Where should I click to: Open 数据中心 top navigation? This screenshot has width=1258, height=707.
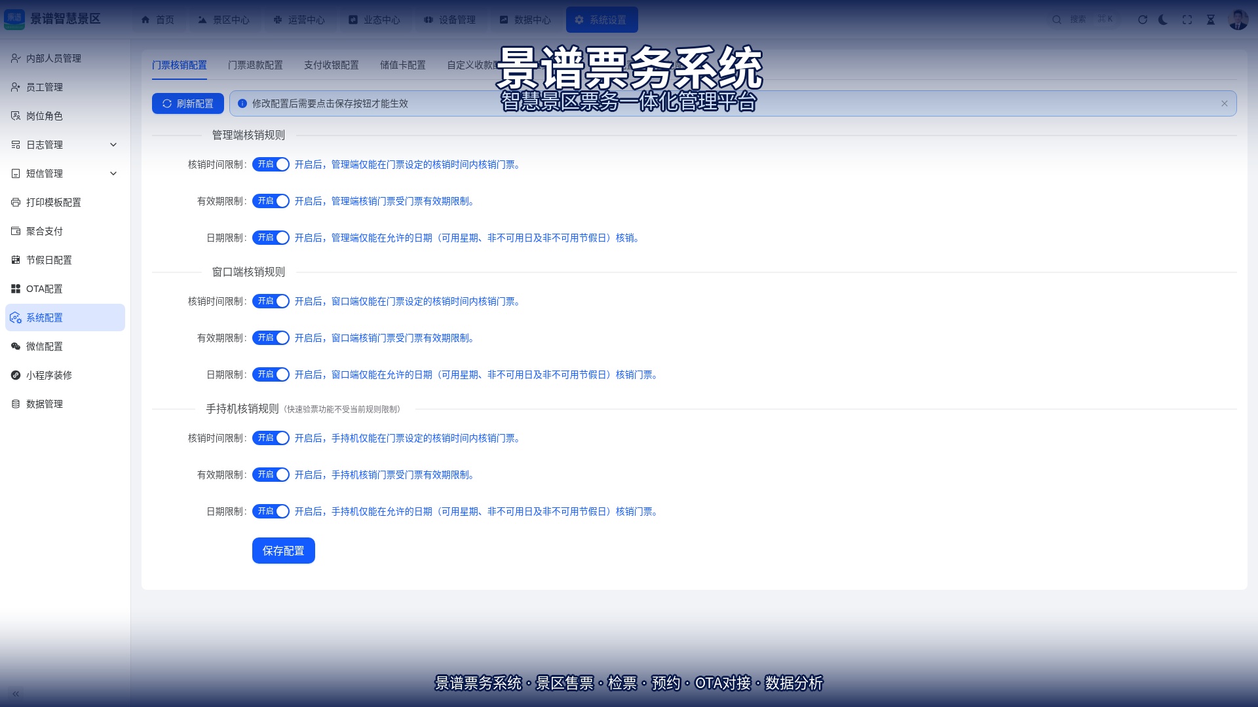[x=525, y=20]
